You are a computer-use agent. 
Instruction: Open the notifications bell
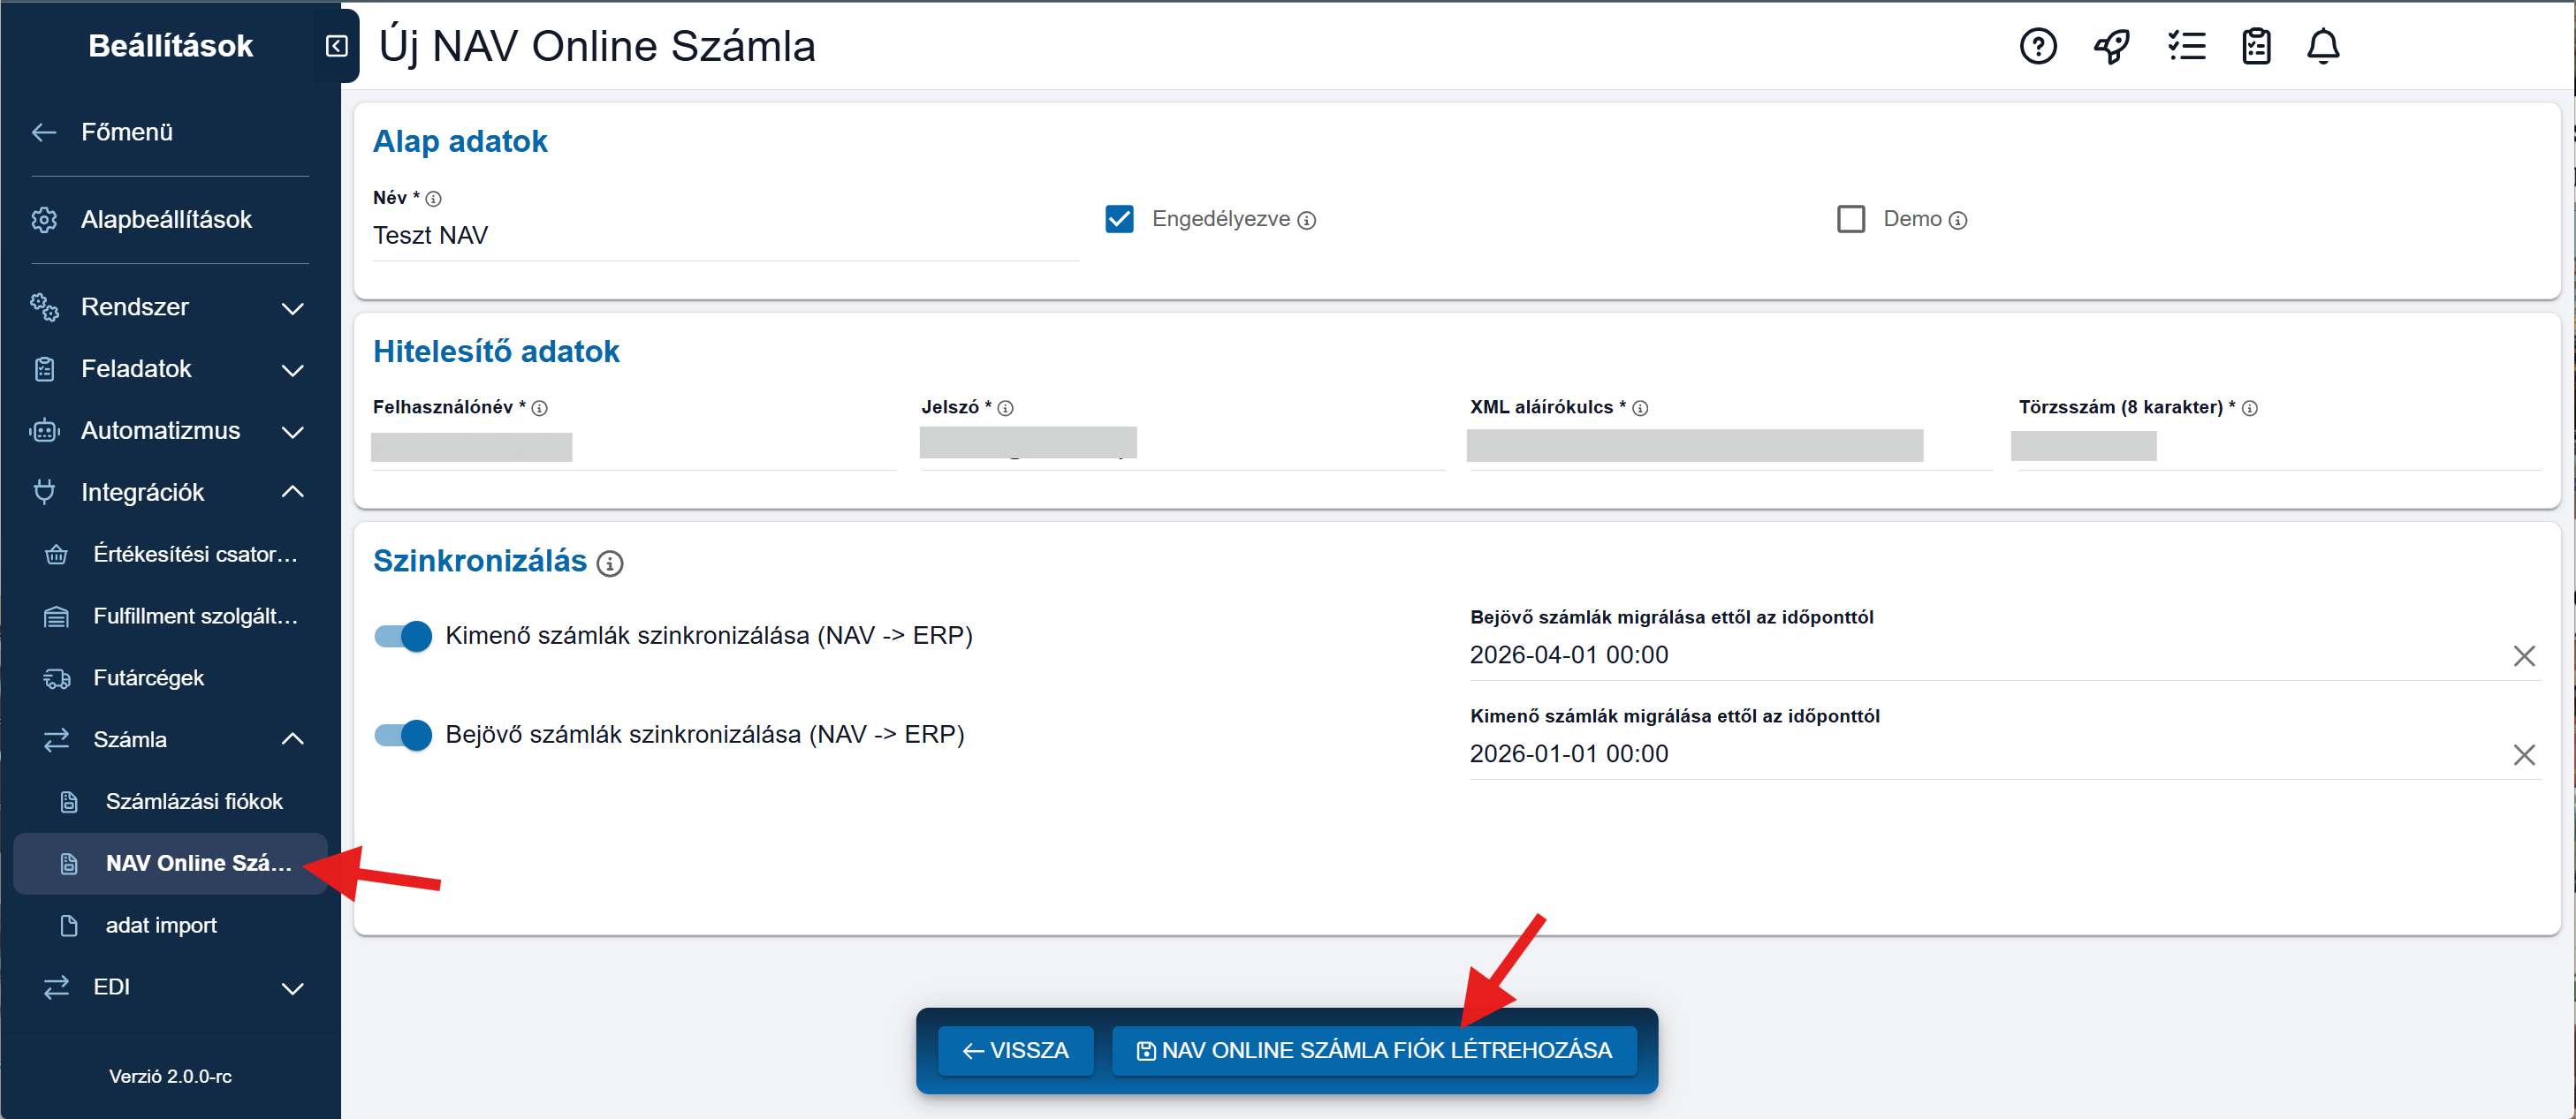coord(2322,46)
